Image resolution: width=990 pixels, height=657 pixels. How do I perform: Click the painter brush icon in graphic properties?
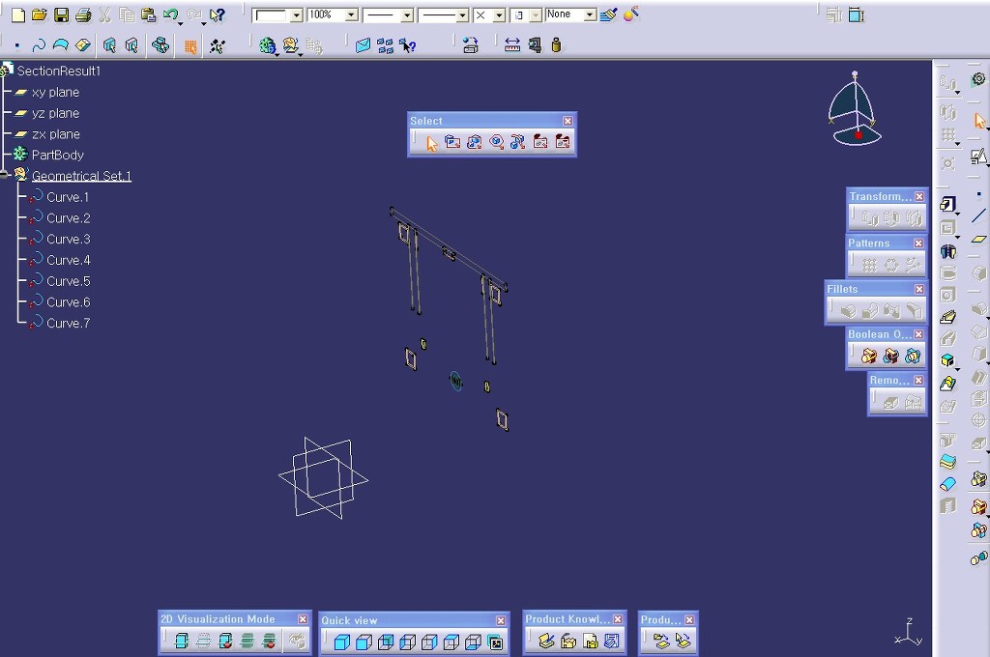(x=607, y=15)
